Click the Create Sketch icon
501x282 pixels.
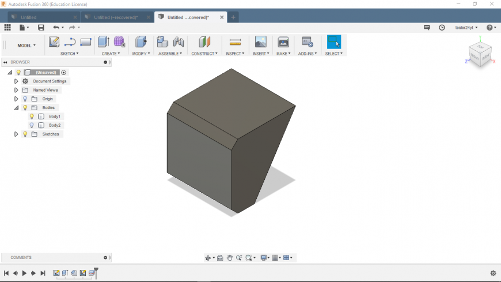coord(54,42)
